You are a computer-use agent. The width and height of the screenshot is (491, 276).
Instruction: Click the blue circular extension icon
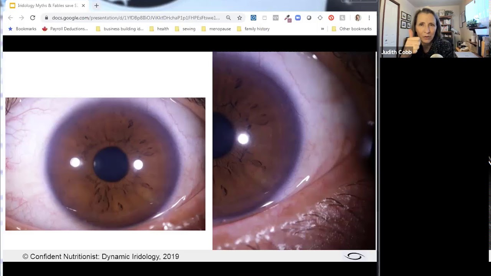[254, 18]
